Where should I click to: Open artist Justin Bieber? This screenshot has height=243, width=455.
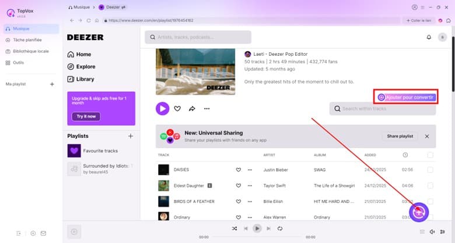coord(276,170)
